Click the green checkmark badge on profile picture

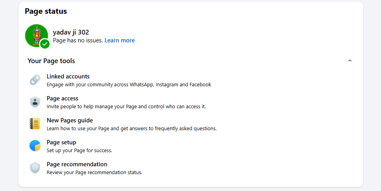click(x=45, y=44)
